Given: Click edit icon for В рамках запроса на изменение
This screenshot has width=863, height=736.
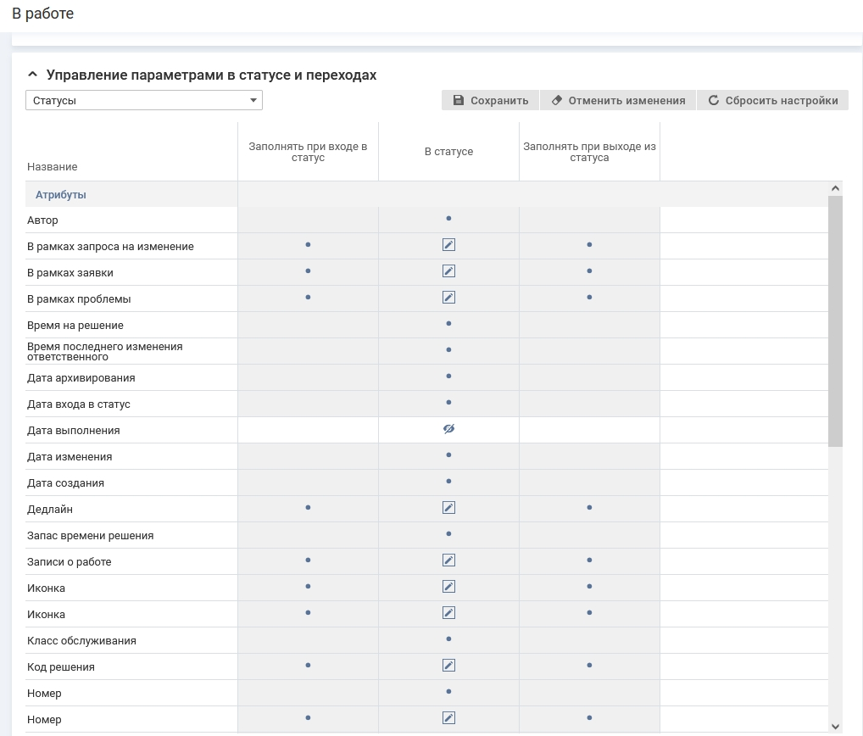Looking at the screenshot, I should point(448,245).
